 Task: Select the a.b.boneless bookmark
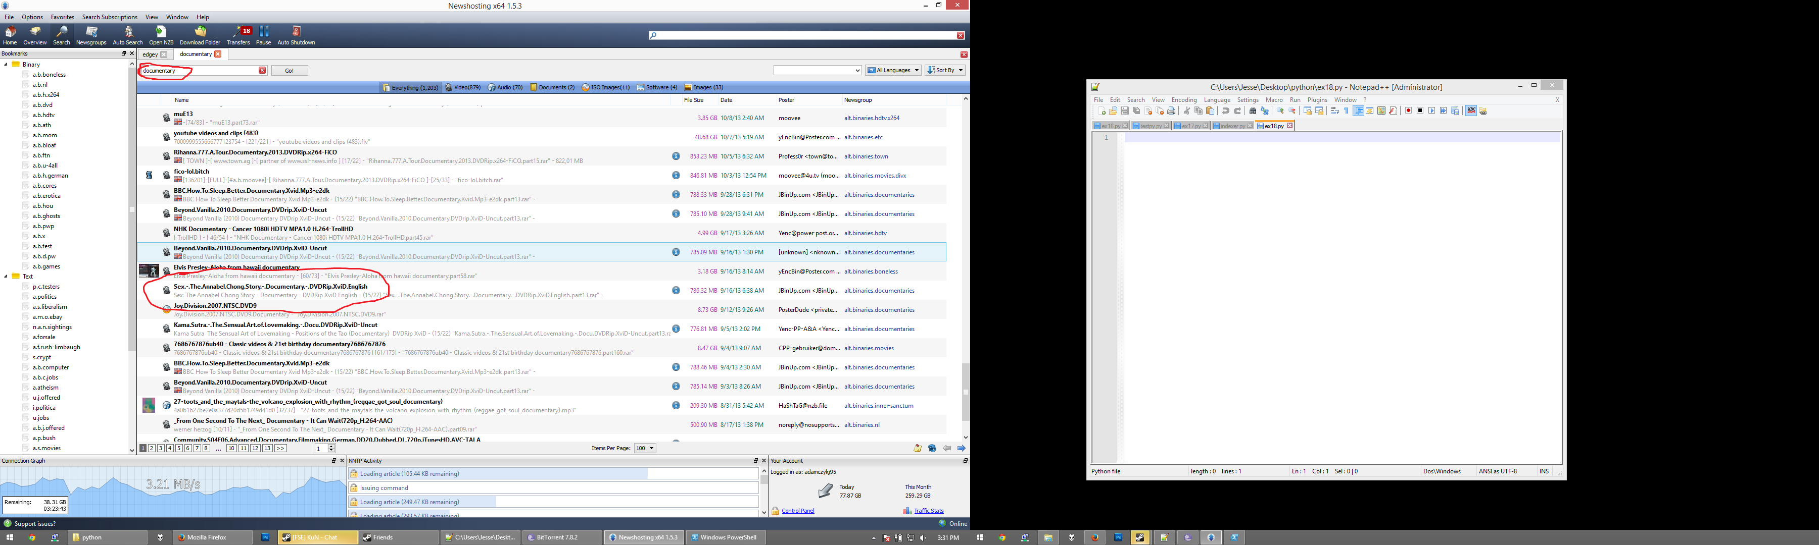[49, 74]
